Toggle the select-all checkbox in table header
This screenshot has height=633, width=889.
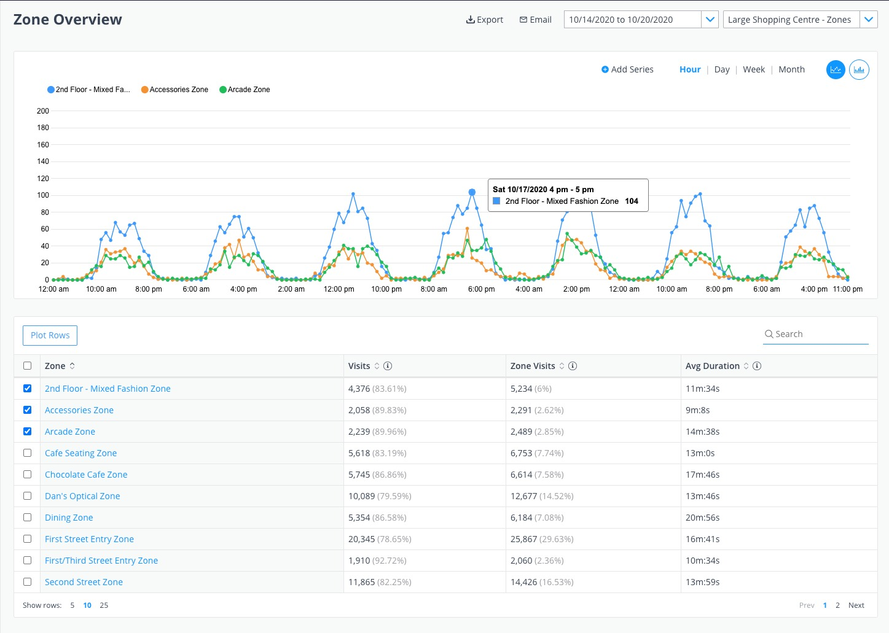point(27,365)
